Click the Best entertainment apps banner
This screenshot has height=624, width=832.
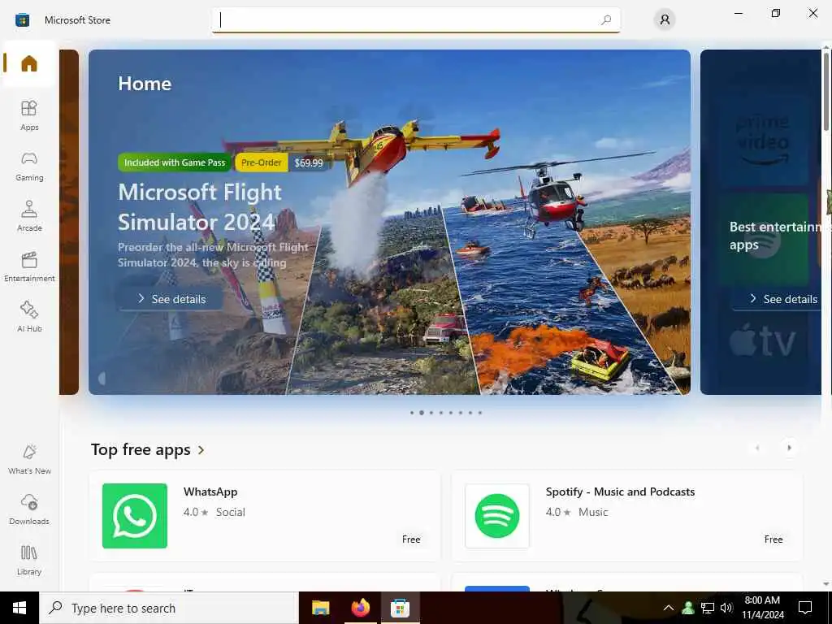click(760, 222)
